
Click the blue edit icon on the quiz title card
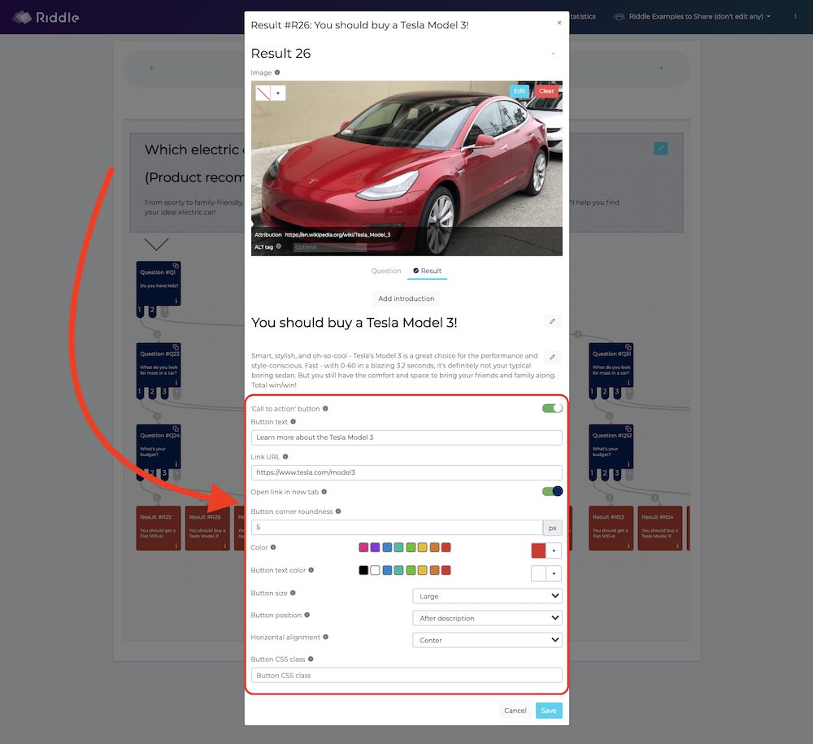pos(660,148)
